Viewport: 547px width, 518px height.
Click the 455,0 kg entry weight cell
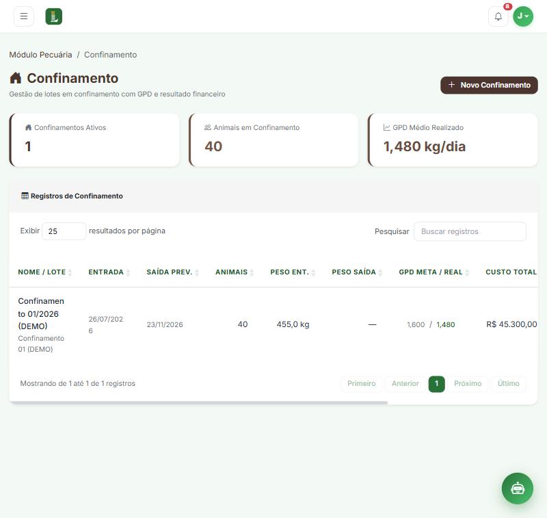(293, 324)
